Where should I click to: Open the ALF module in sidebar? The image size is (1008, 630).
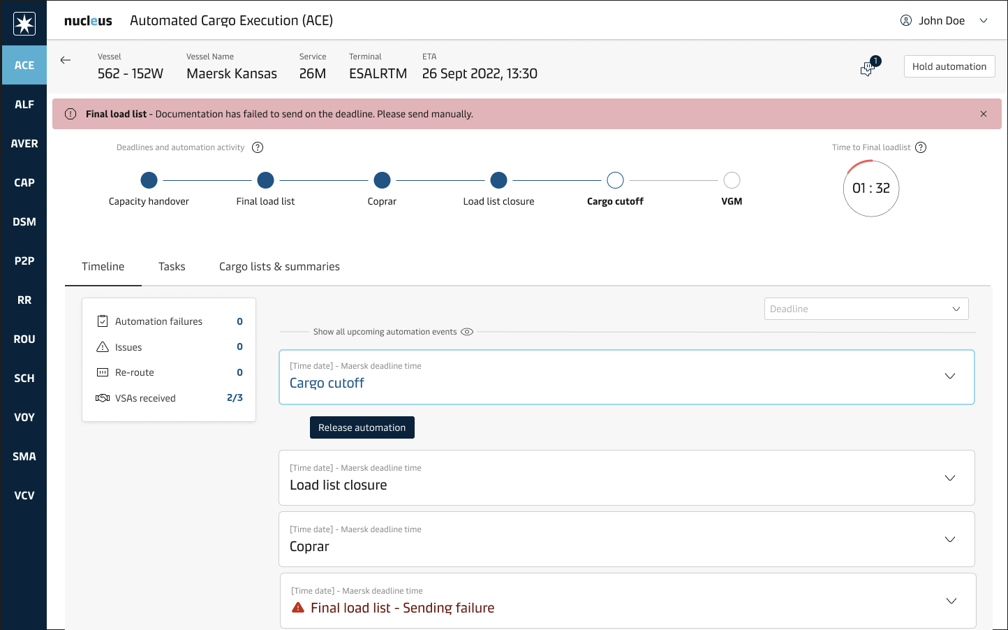point(24,104)
